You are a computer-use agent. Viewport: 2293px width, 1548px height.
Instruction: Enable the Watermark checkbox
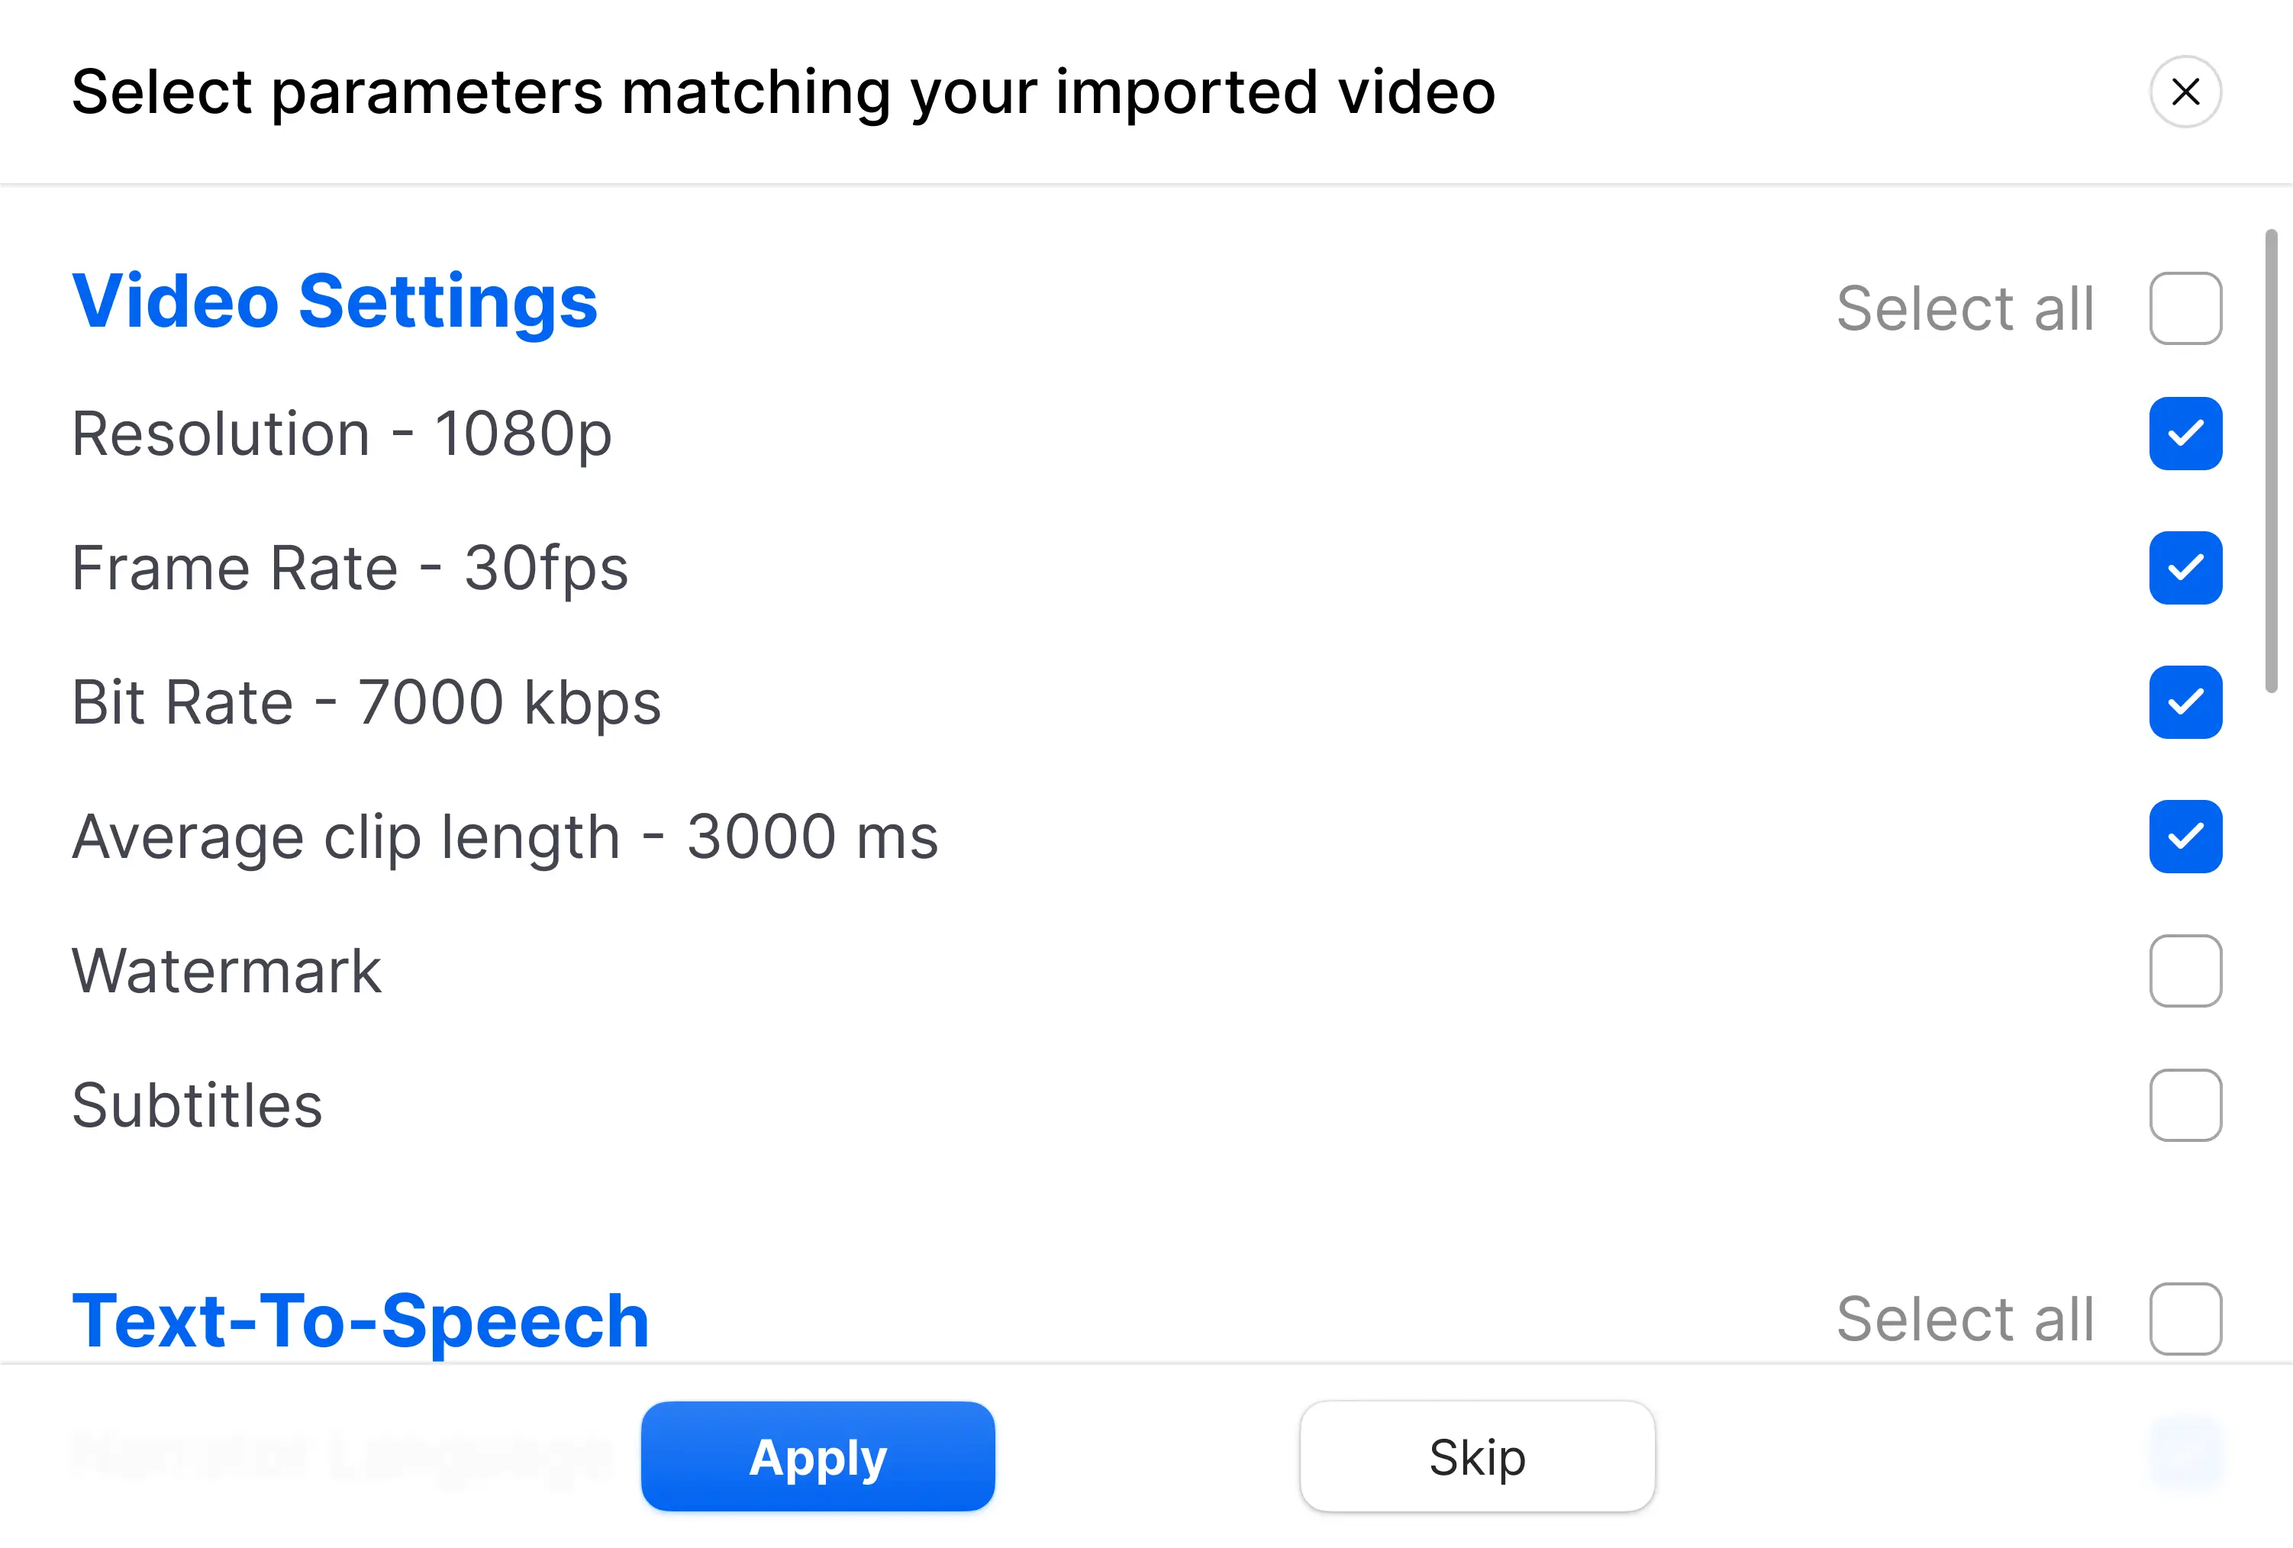point(2185,970)
